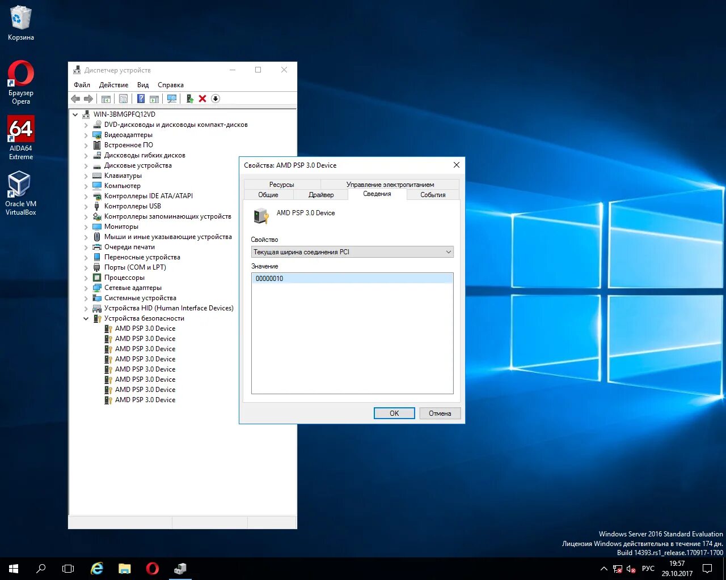Select the value 00000010 in list
Screen dimensions: 726x580
(352, 279)
